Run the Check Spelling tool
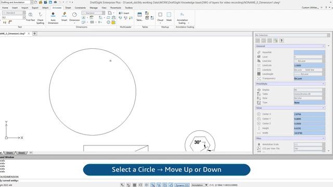Screen dimensions: 333x187 (x=40, y=18)
